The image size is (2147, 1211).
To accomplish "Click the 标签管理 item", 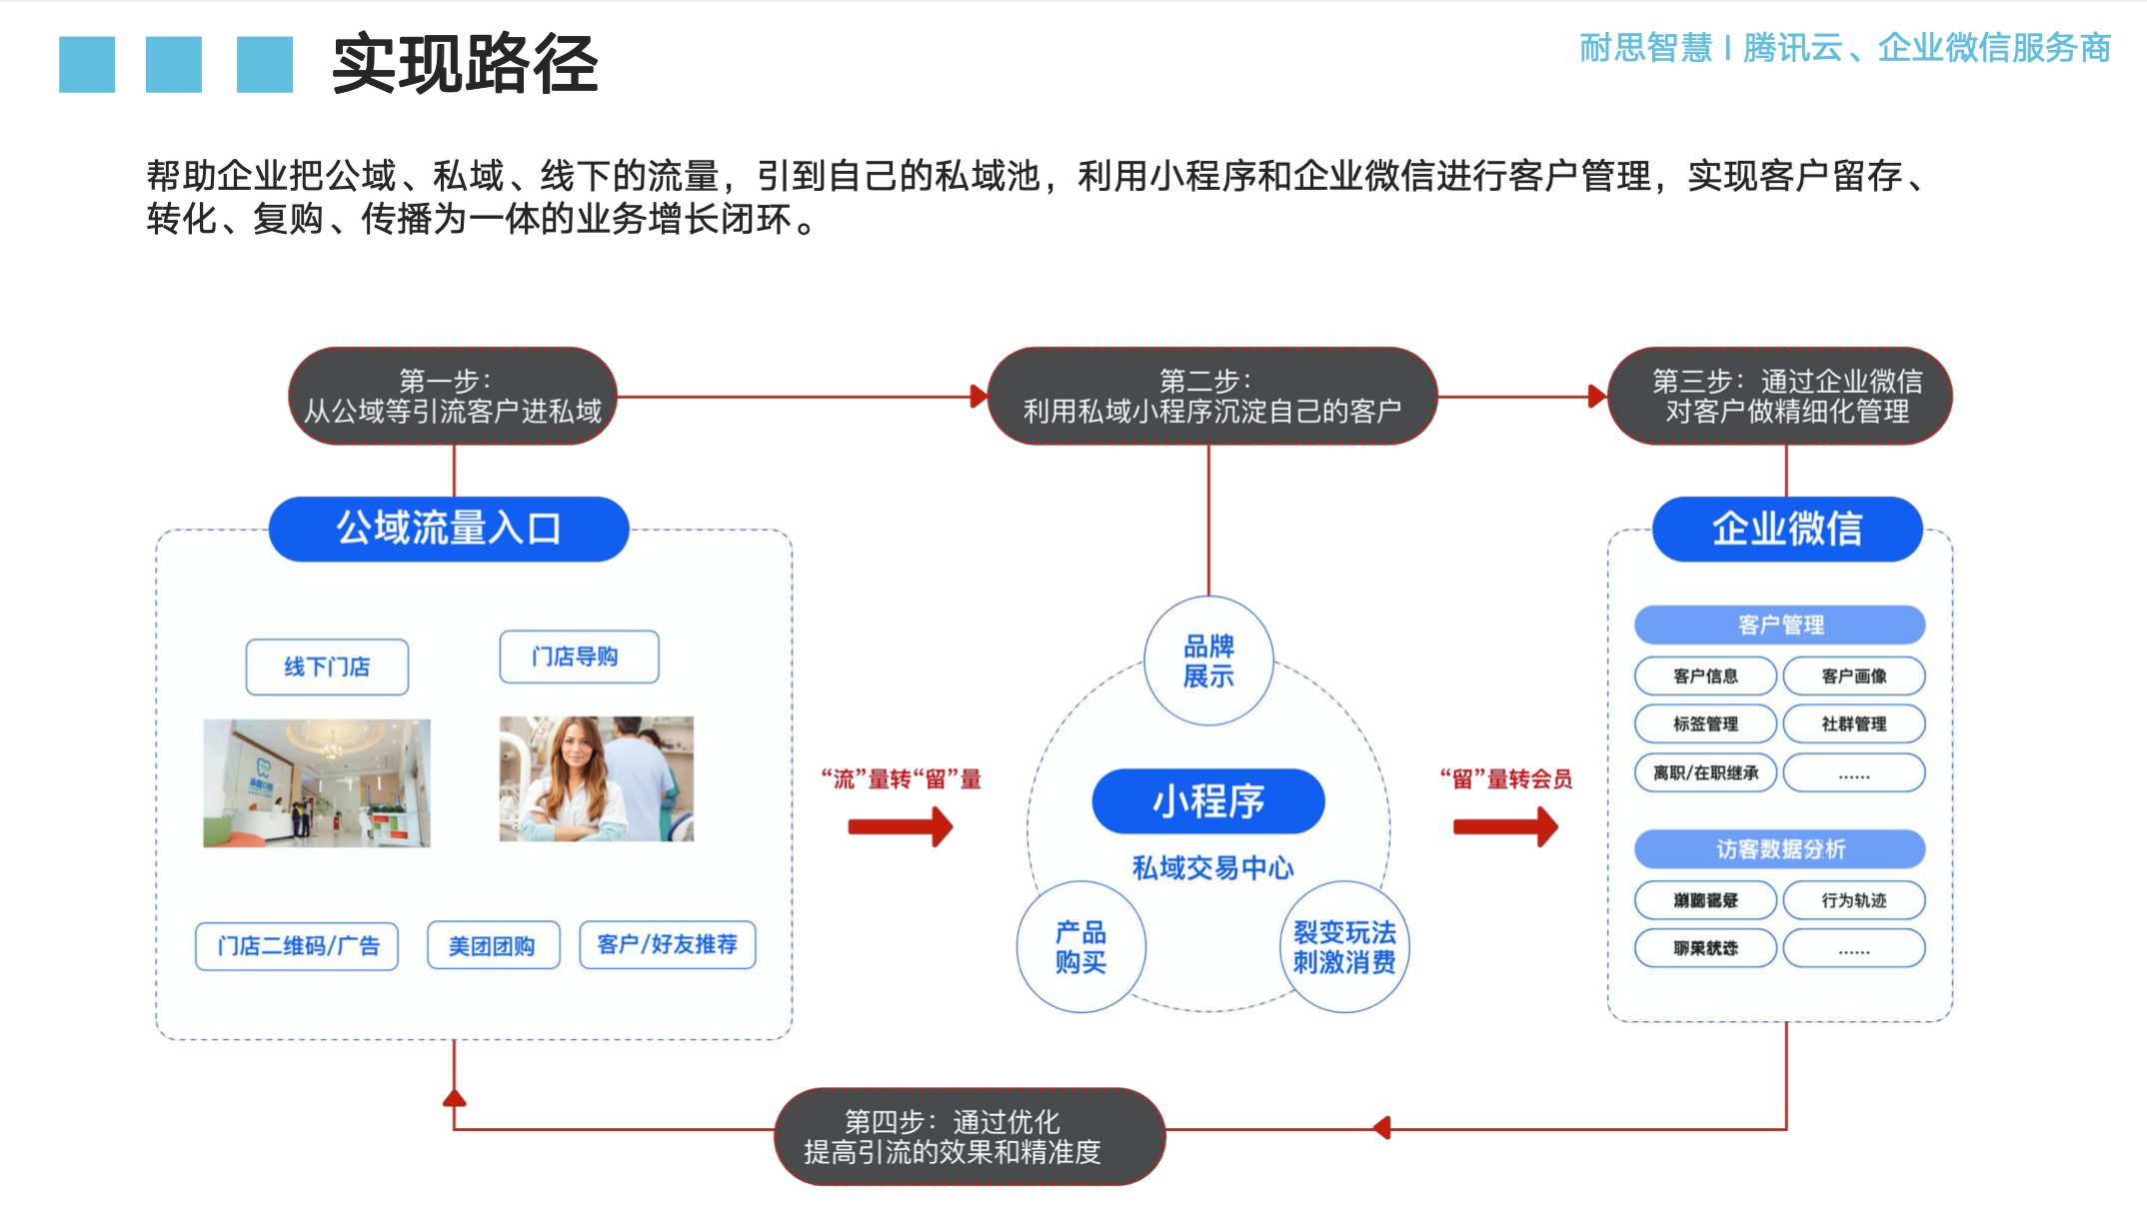I will pyautogui.click(x=1705, y=723).
